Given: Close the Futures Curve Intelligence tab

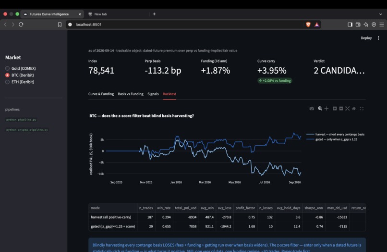Looking at the screenshot, I should tap(80, 14).
